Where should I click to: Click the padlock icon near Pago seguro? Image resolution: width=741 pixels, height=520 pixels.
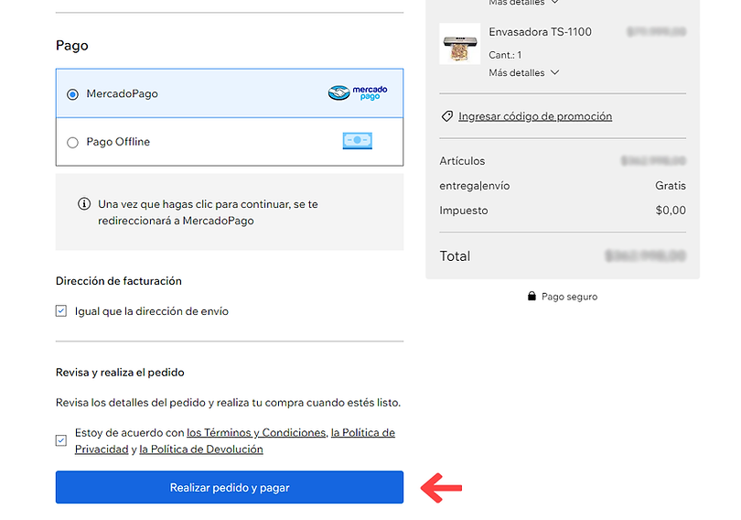coord(532,297)
